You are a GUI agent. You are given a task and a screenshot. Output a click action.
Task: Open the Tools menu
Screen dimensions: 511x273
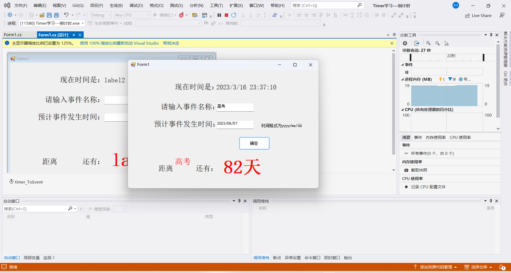[216, 6]
